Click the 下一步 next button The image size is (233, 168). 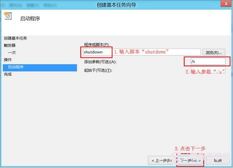(x=190, y=160)
